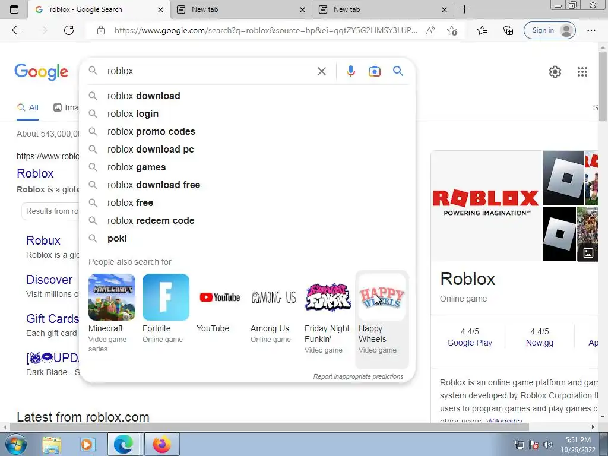Search by image with camera icon
This screenshot has width=608, height=456.
tap(375, 71)
